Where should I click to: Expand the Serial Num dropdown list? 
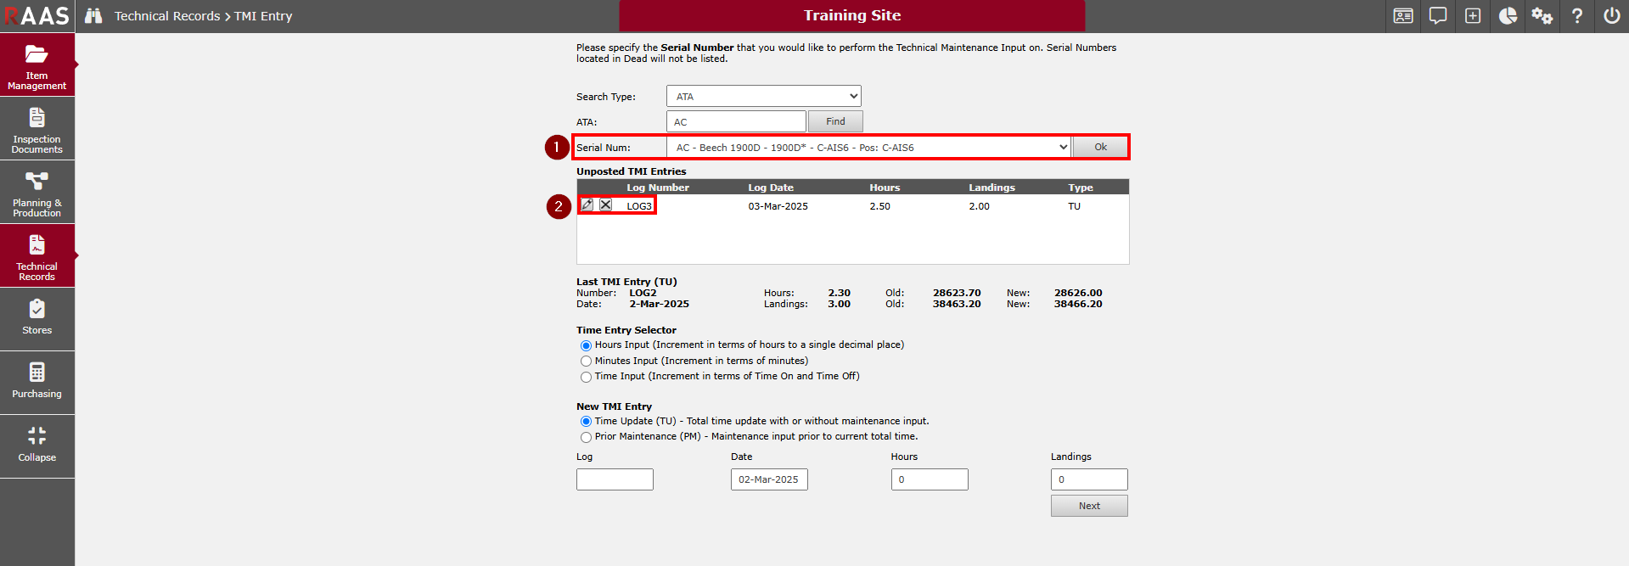click(x=868, y=148)
